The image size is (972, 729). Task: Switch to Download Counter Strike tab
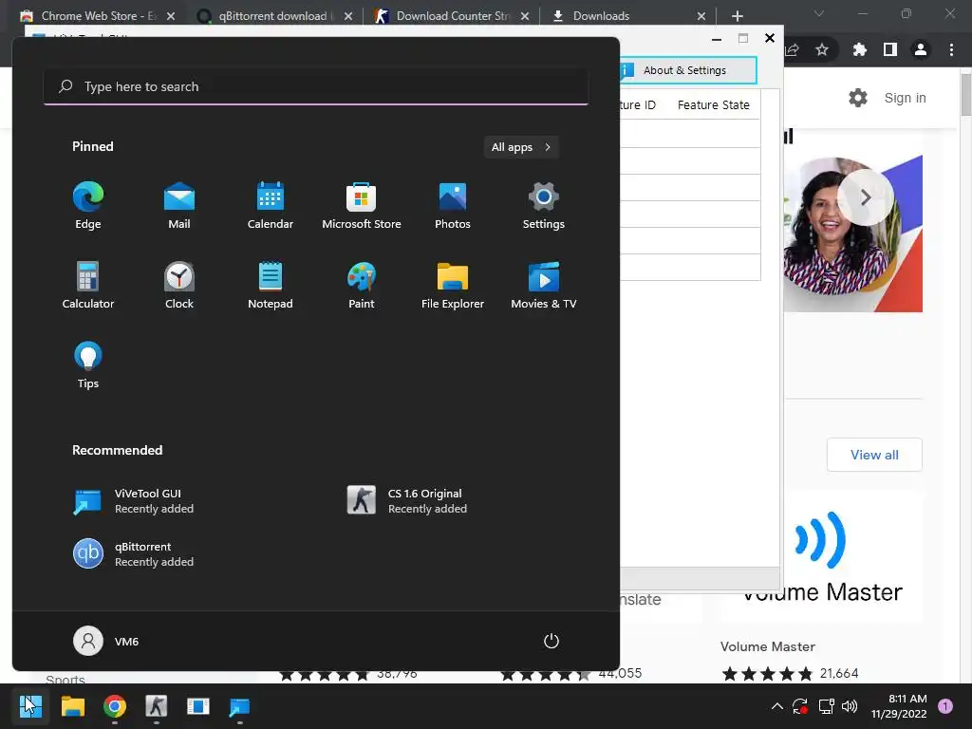point(451,16)
